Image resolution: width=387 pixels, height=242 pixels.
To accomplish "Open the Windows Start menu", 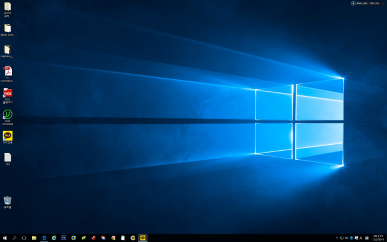I will click(x=4, y=238).
